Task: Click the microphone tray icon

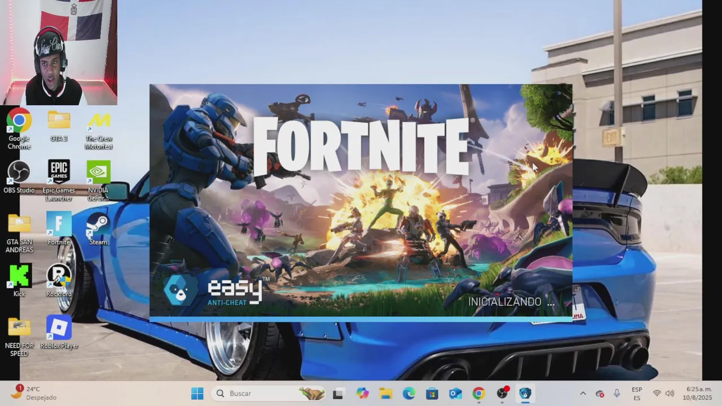Action: click(x=617, y=394)
